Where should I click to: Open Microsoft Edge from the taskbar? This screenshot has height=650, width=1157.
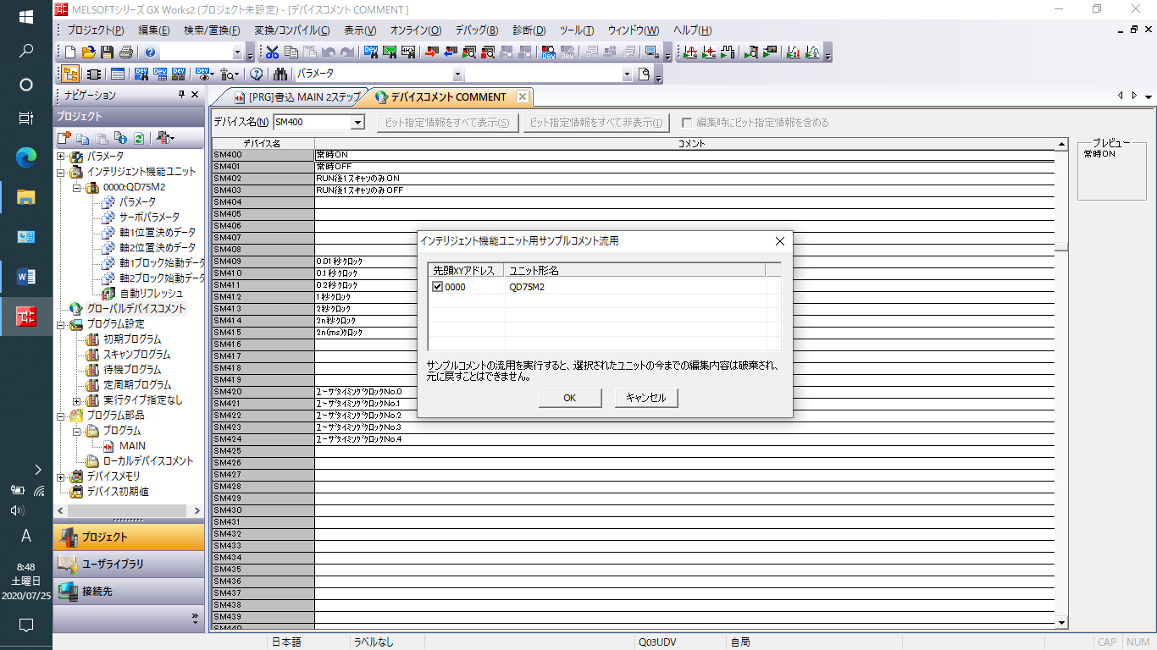tap(26, 157)
